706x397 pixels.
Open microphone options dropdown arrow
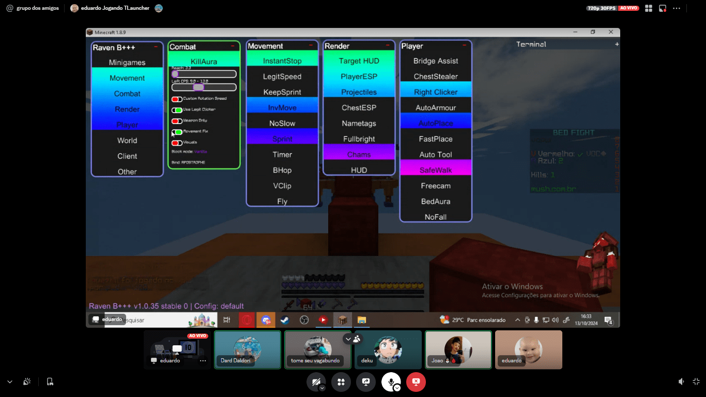(397, 388)
